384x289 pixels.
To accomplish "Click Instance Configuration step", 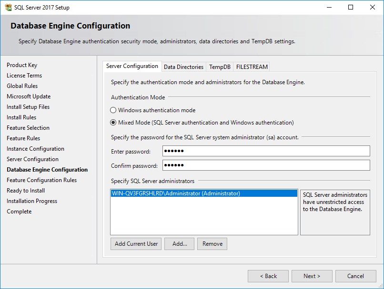I will (36, 149).
